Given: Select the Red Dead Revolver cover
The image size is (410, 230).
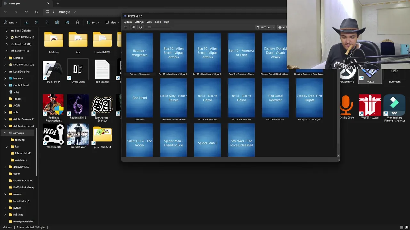Looking at the screenshot, I should tap(275, 98).
